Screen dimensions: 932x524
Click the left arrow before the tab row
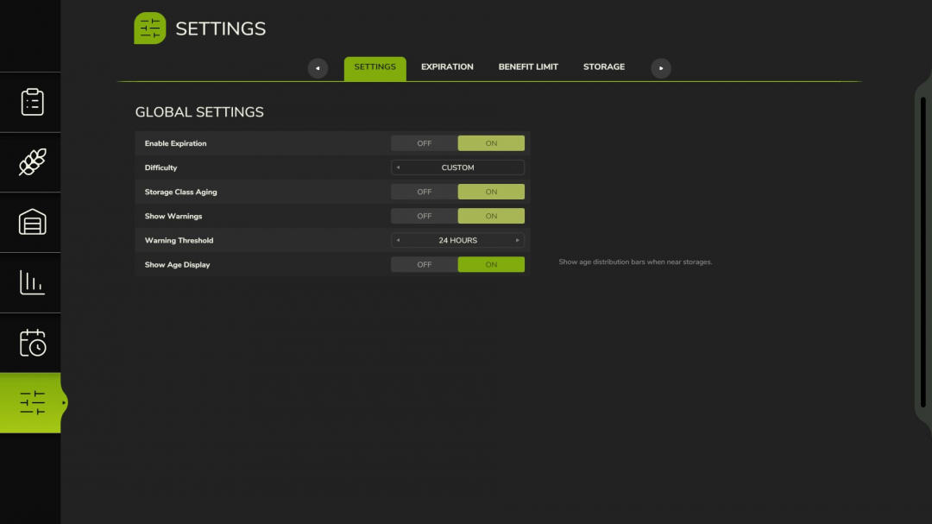[x=318, y=67]
